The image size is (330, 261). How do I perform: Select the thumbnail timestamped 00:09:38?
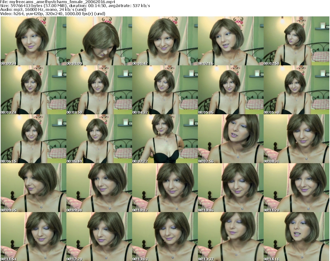coord(99,188)
